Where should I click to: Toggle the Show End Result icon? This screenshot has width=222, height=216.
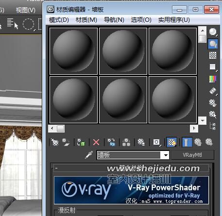[187, 142]
